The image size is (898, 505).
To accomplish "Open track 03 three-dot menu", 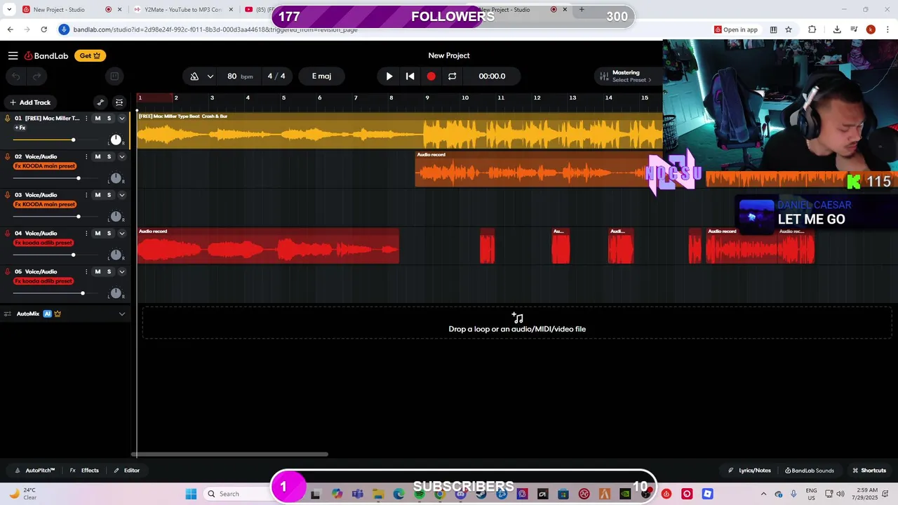I will point(86,195).
